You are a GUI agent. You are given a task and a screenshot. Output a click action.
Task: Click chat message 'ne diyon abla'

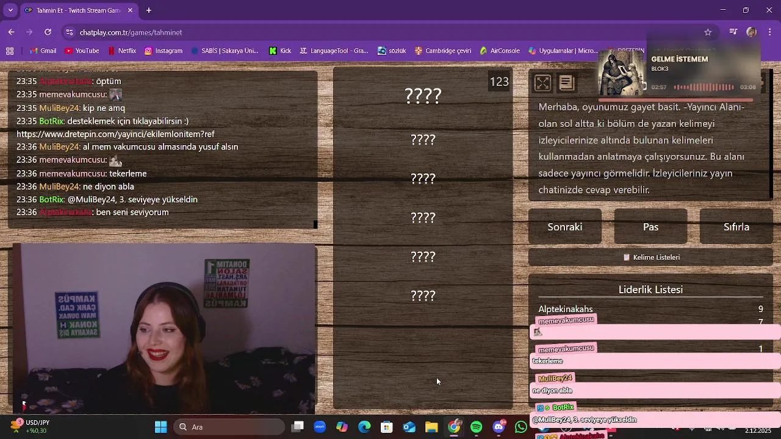pyautogui.click(x=108, y=187)
